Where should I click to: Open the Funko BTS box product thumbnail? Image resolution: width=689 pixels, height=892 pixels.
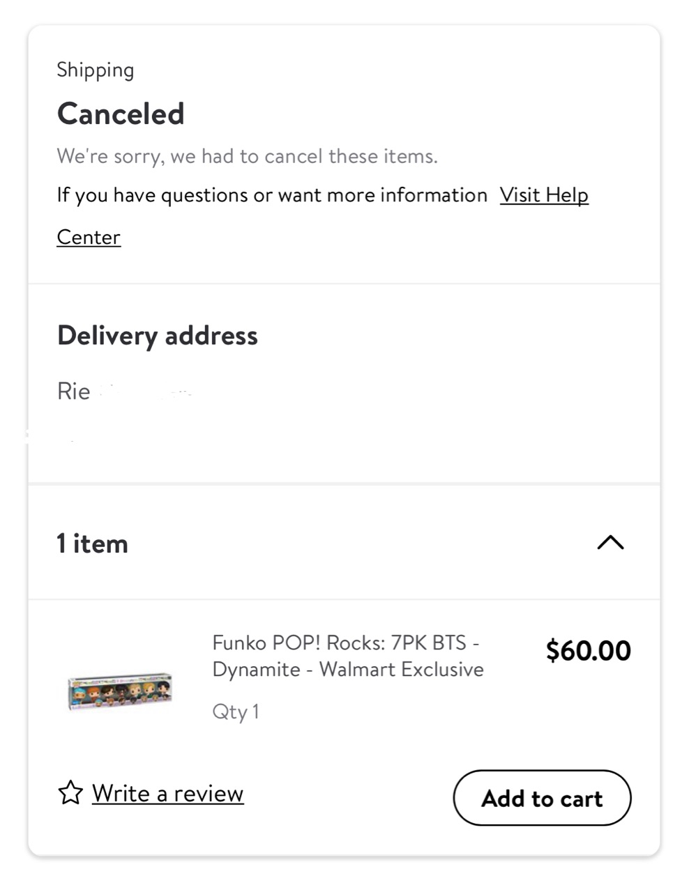point(120,691)
